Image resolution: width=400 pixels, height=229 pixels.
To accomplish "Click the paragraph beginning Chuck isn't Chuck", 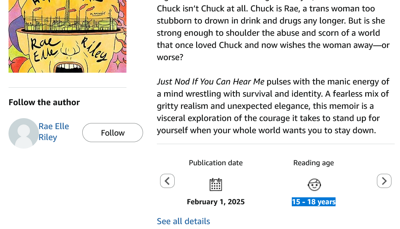I will [x=271, y=33].
